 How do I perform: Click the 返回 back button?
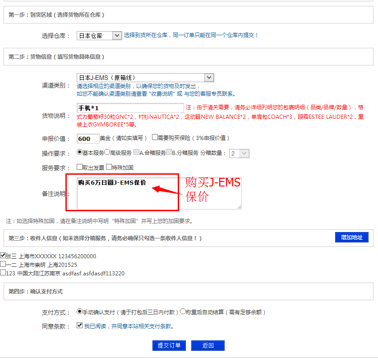[x=207, y=345]
